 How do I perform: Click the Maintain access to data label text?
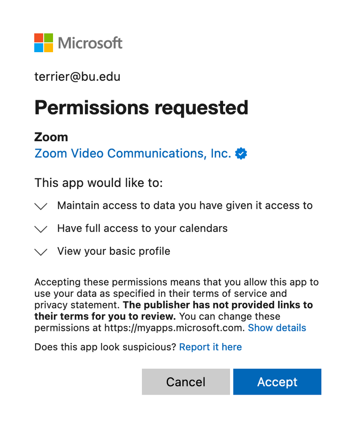(185, 205)
